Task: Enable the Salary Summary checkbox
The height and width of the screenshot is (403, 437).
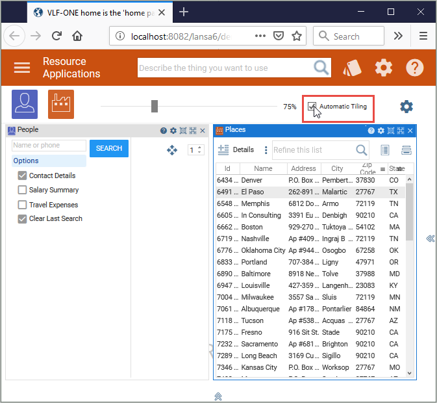Action: (x=22, y=190)
